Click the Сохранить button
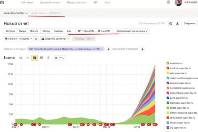198x132 pixels. click(190, 24)
